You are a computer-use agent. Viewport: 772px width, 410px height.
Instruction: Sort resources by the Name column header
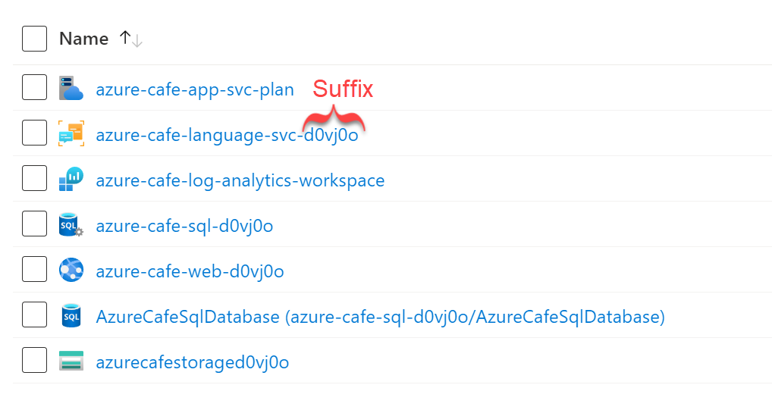[84, 39]
